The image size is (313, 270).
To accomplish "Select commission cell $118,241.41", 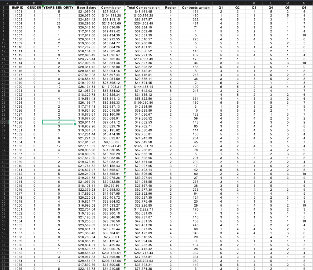I will point(111,146).
